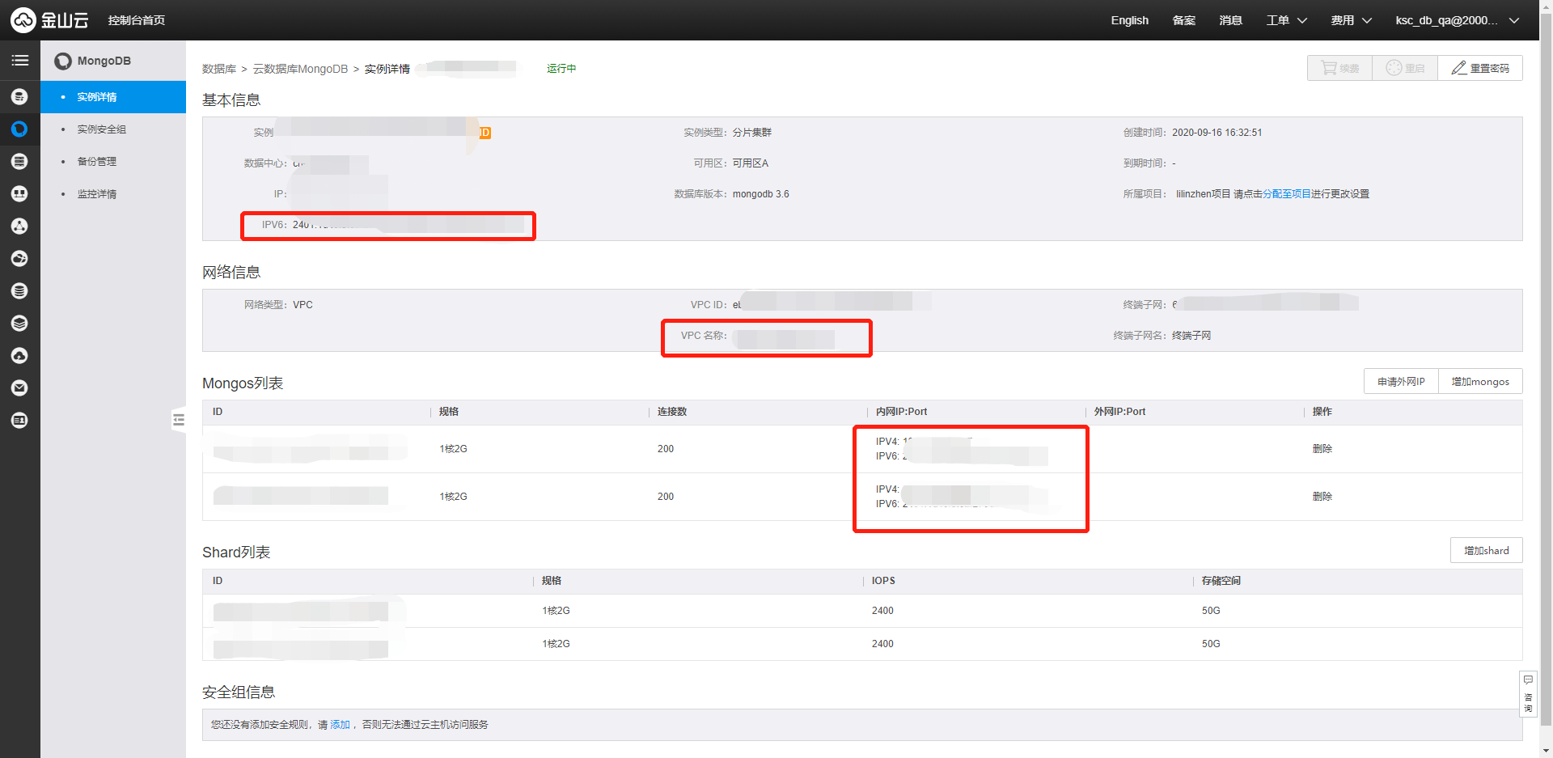Screen dimensions: 1553x758
Task: Expand the 工单 dropdown
Action: pyautogui.click(x=1286, y=20)
